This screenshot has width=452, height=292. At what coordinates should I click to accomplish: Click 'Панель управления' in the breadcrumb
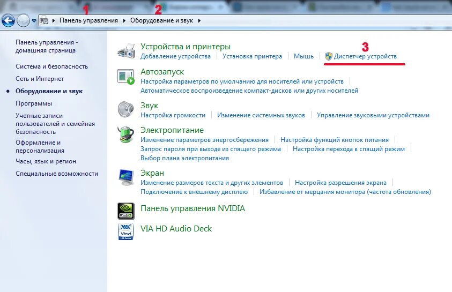click(88, 20)
